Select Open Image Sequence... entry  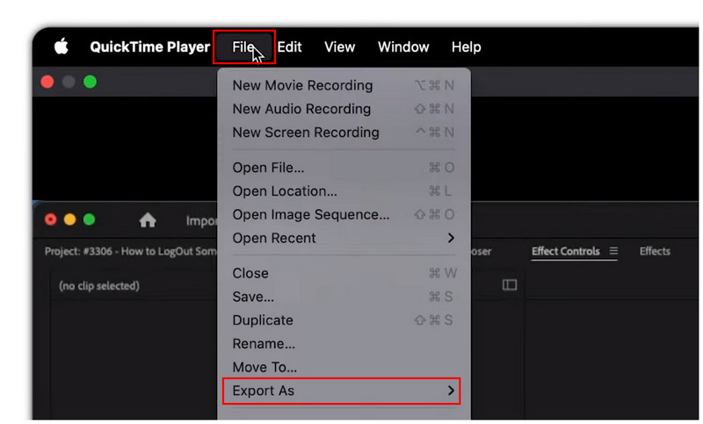344,214
